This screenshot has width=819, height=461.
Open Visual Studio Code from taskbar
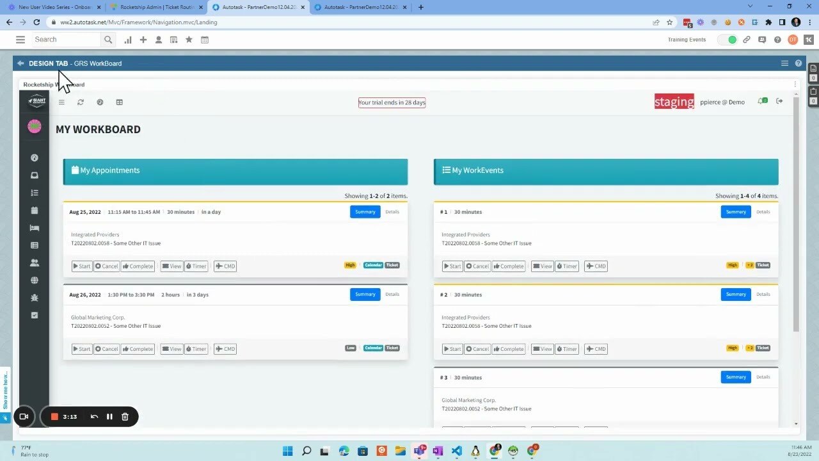(x=456, y=451)
